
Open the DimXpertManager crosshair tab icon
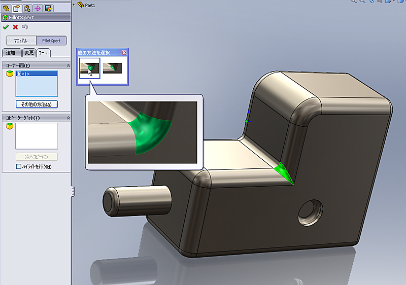tap(38, 8)
